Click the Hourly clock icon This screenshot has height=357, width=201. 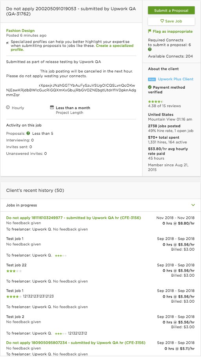pos(8,108)
